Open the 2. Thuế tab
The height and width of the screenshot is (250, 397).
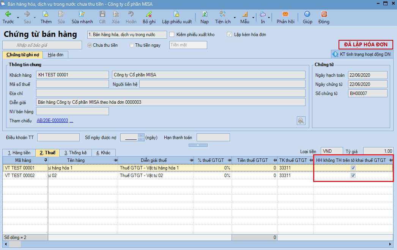[47, 153]
